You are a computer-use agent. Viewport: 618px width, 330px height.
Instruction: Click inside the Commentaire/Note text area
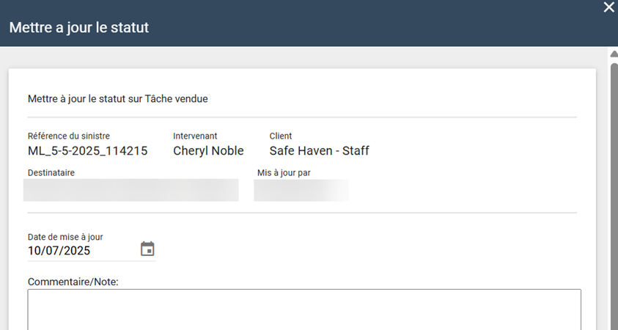click(304, 309)
